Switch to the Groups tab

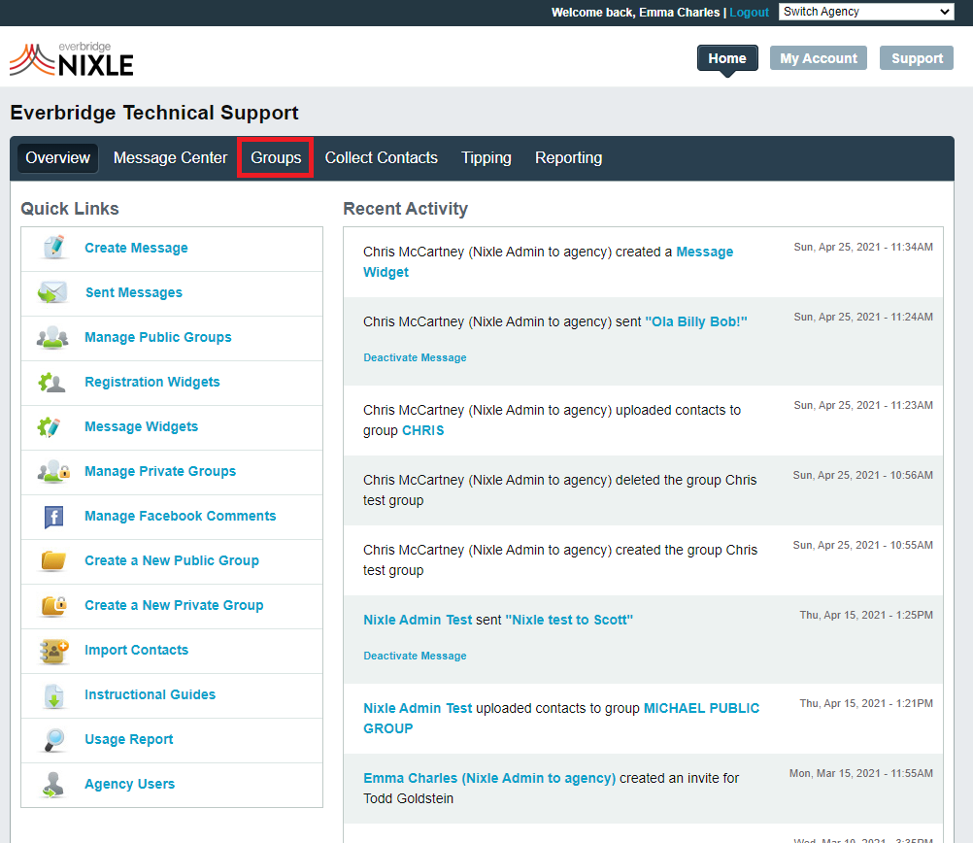click(276, 157)
